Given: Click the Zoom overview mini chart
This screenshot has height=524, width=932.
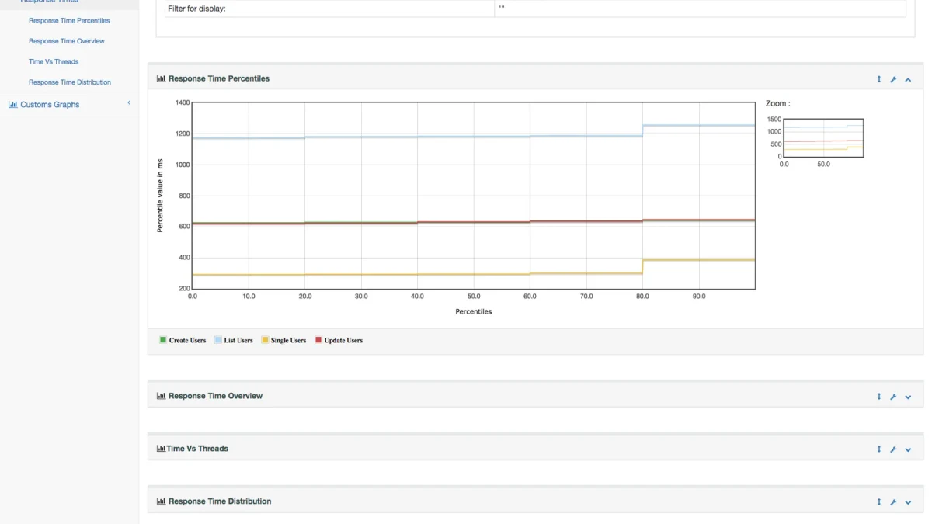Looking at the screenshot, I should click(823, 138).
